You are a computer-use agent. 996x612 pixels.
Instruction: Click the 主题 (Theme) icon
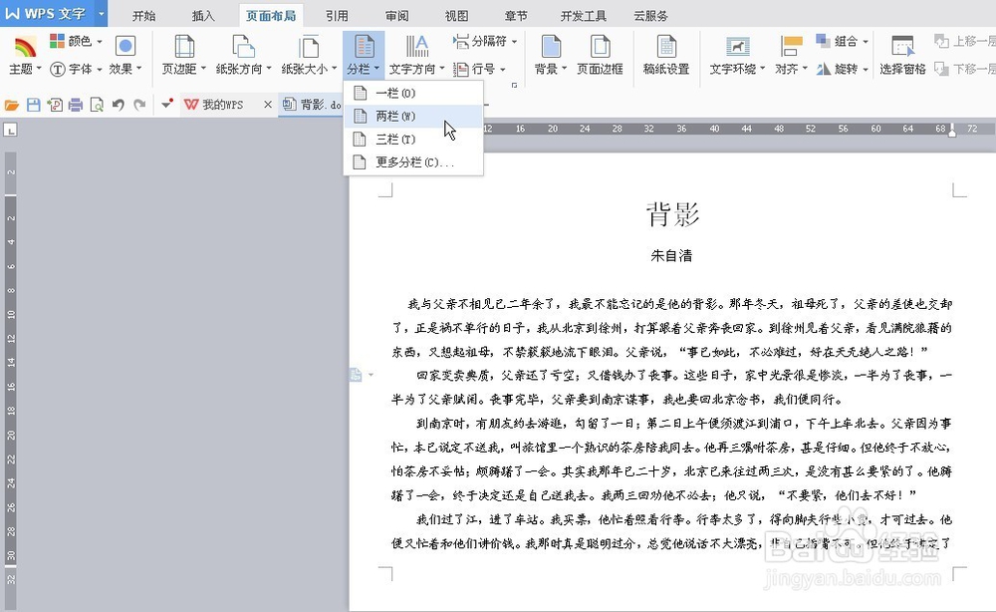tap(22, 48)
